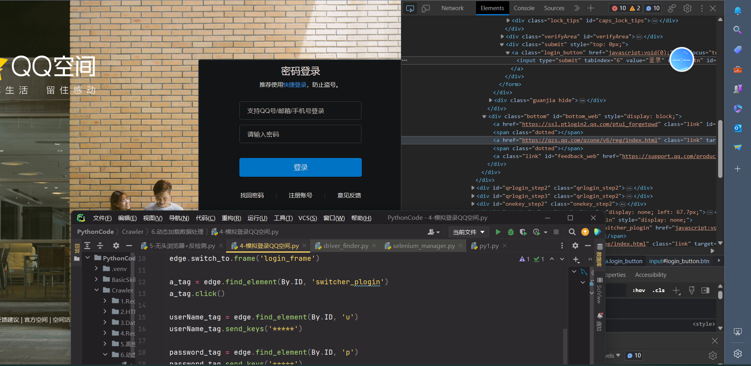Collapse div id bottom_web node in Elements
This screenshot has height=366, width=751.
(x=484, y=117)
